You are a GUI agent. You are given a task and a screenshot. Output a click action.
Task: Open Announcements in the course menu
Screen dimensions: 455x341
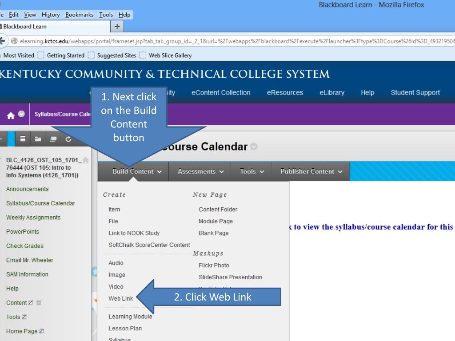click(28, 189)
